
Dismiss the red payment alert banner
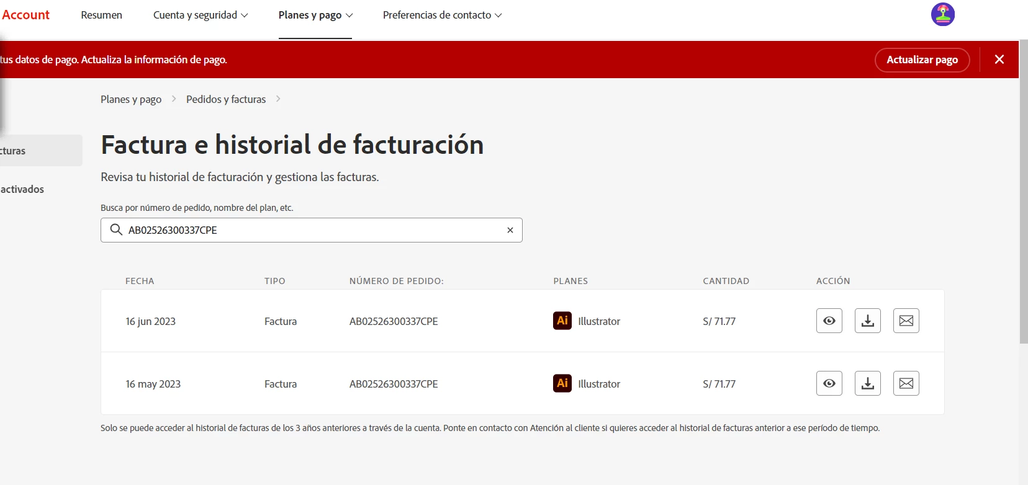coord(999,60)
